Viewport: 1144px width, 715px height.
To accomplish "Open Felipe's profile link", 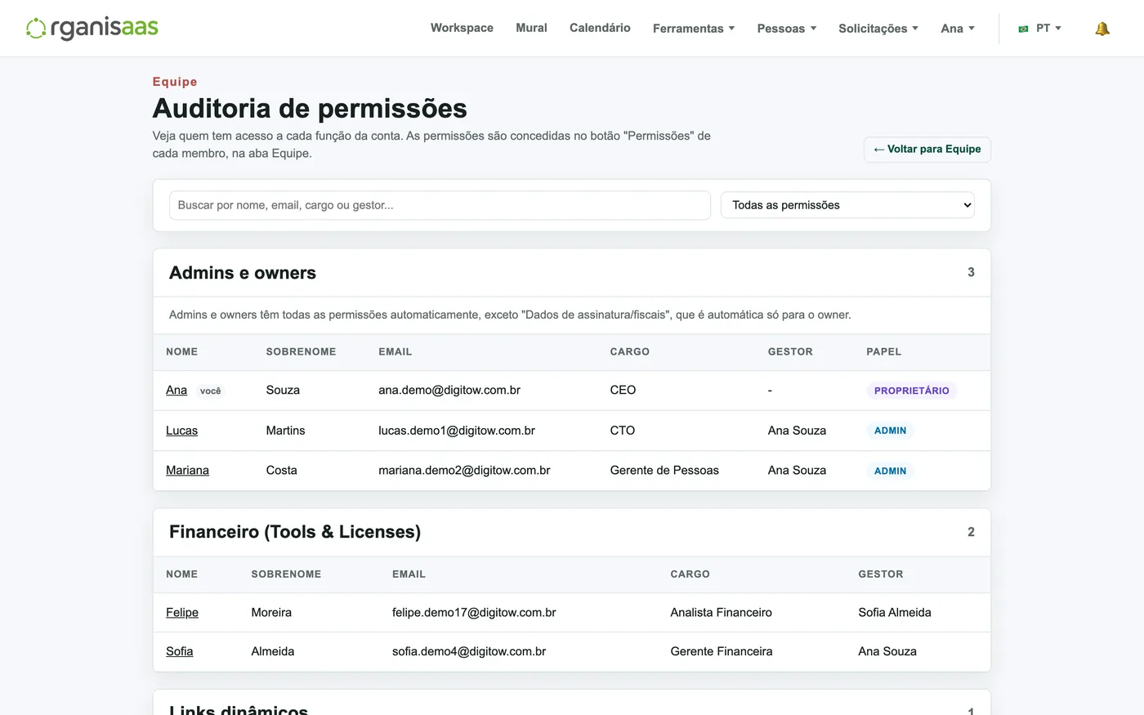I will pos(182,612).
